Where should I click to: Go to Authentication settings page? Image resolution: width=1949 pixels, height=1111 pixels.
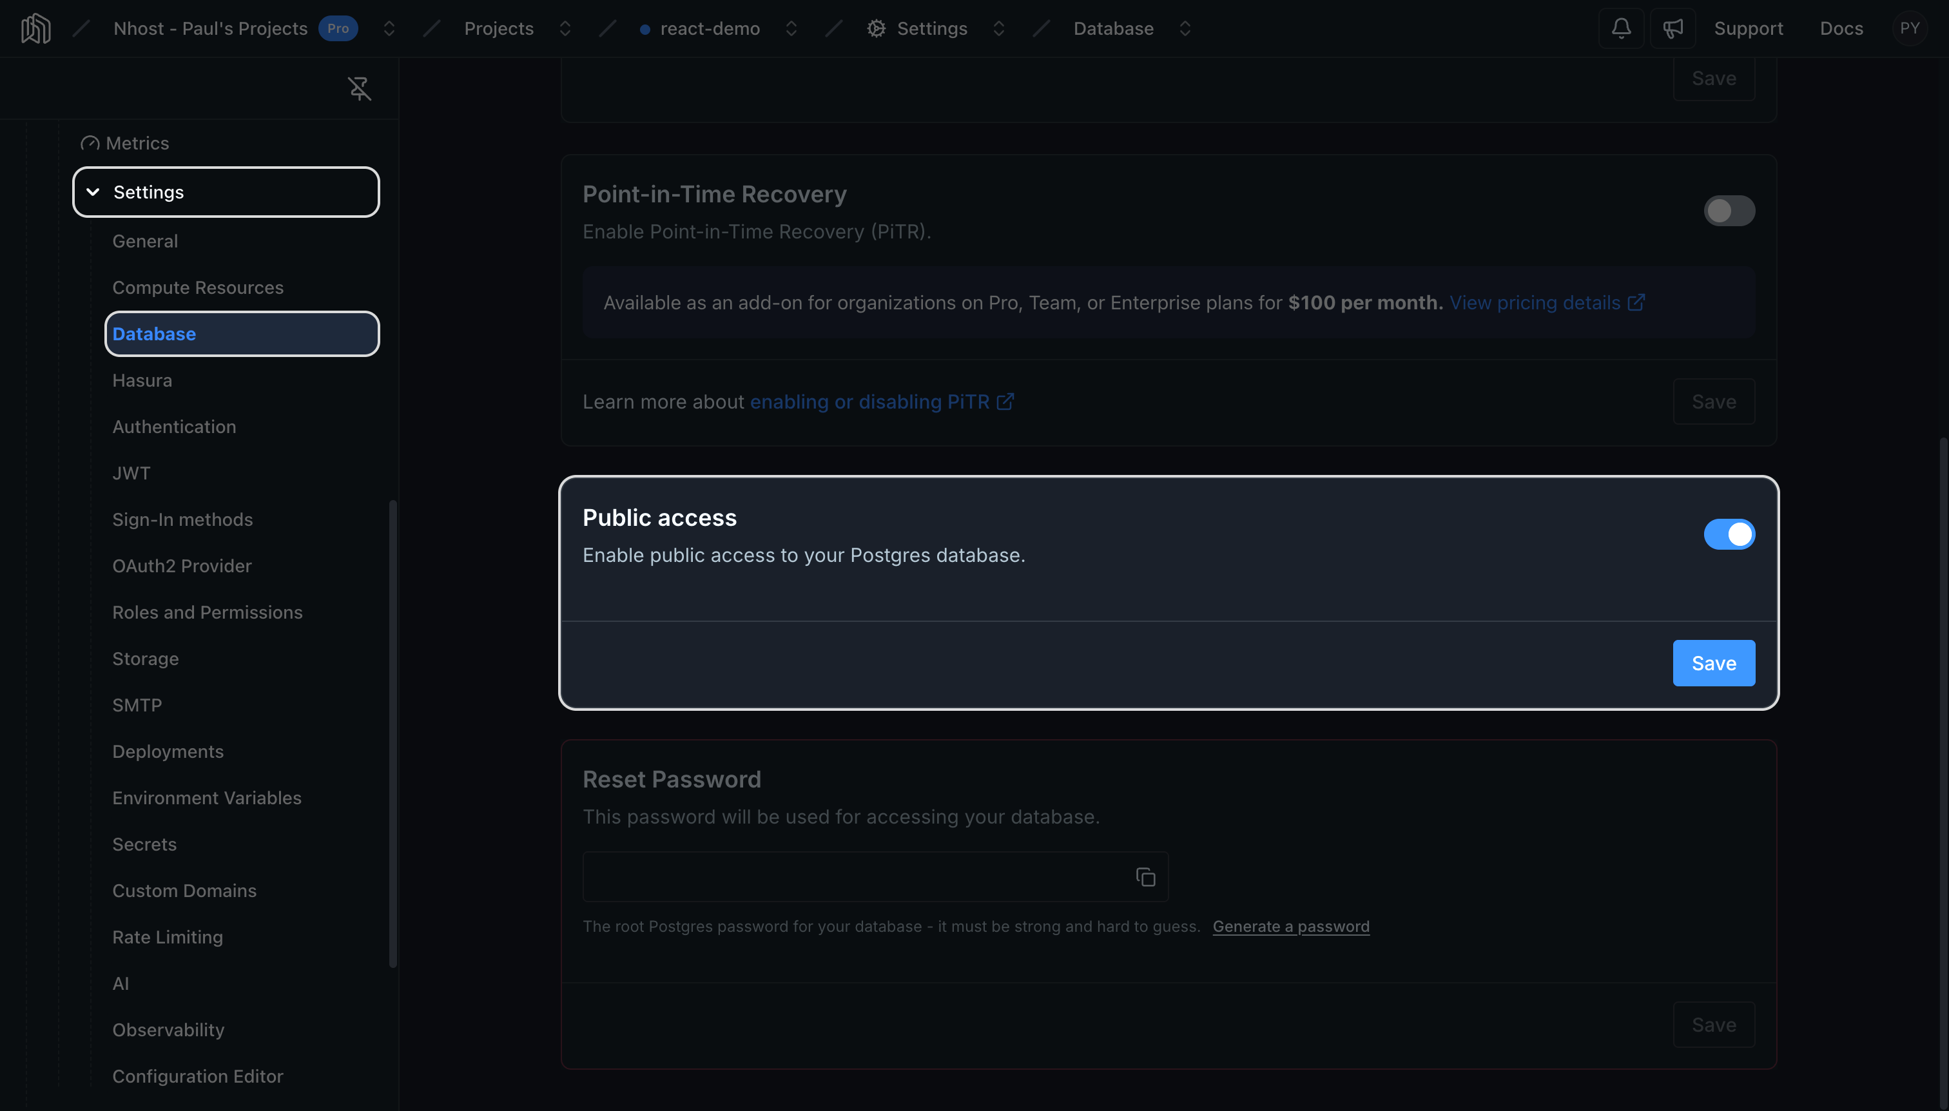(174, 427)
